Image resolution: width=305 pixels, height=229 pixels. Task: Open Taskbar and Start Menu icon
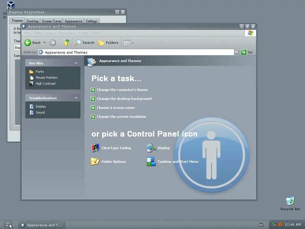coord(151,162)
